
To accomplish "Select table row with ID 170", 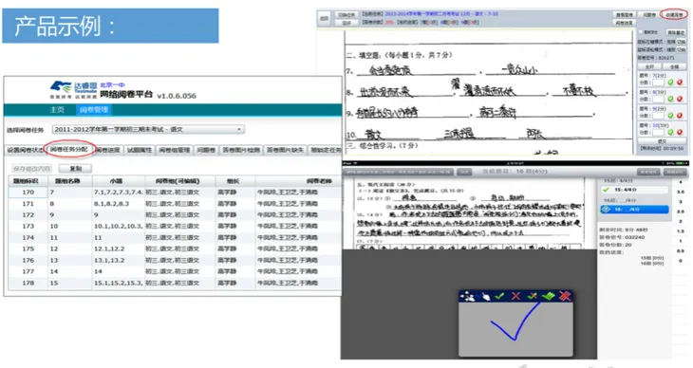I will [175, 193].
